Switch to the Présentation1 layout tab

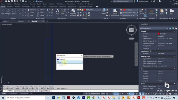click(13, 93)
